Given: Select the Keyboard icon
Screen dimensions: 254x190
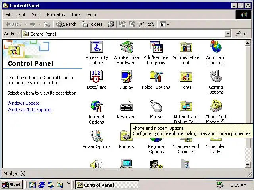Looking at the screenshot, I should click(x=126, y=106).
